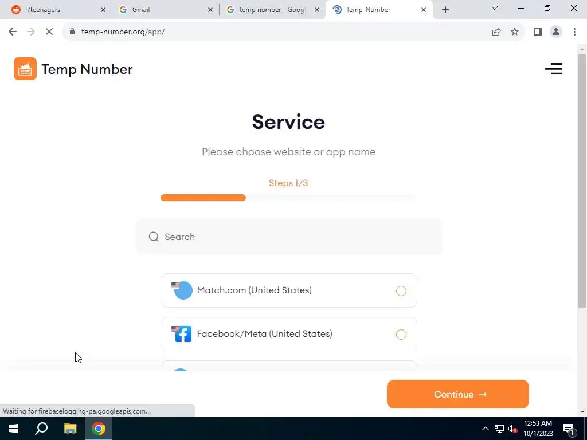This screenshot has height=440, width=587.
Task: Switch to the Gmail tab
Action: tap(165, 10)
